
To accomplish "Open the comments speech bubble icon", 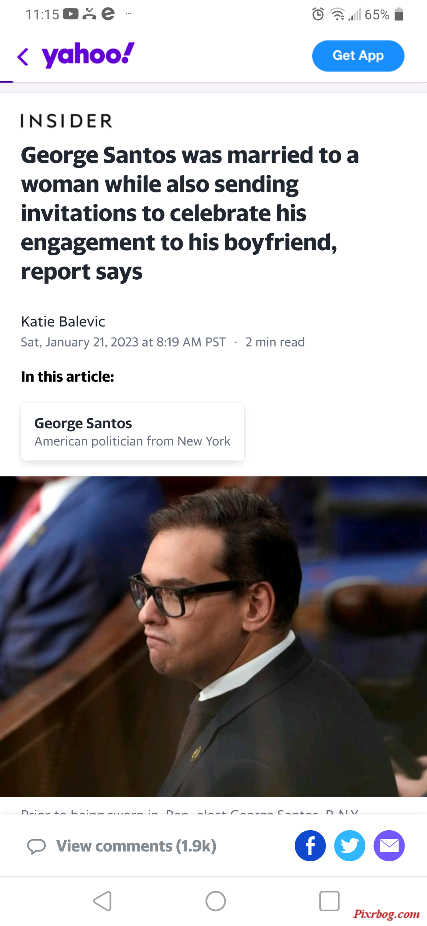I will click(37, 846).
